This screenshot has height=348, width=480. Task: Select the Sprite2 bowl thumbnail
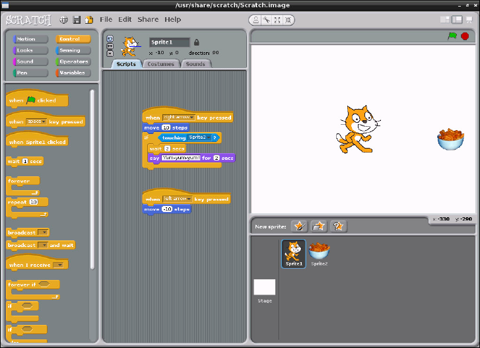(x=320, y=252)
